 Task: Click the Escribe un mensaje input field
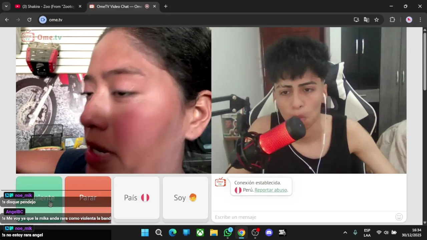coord(304,217)
